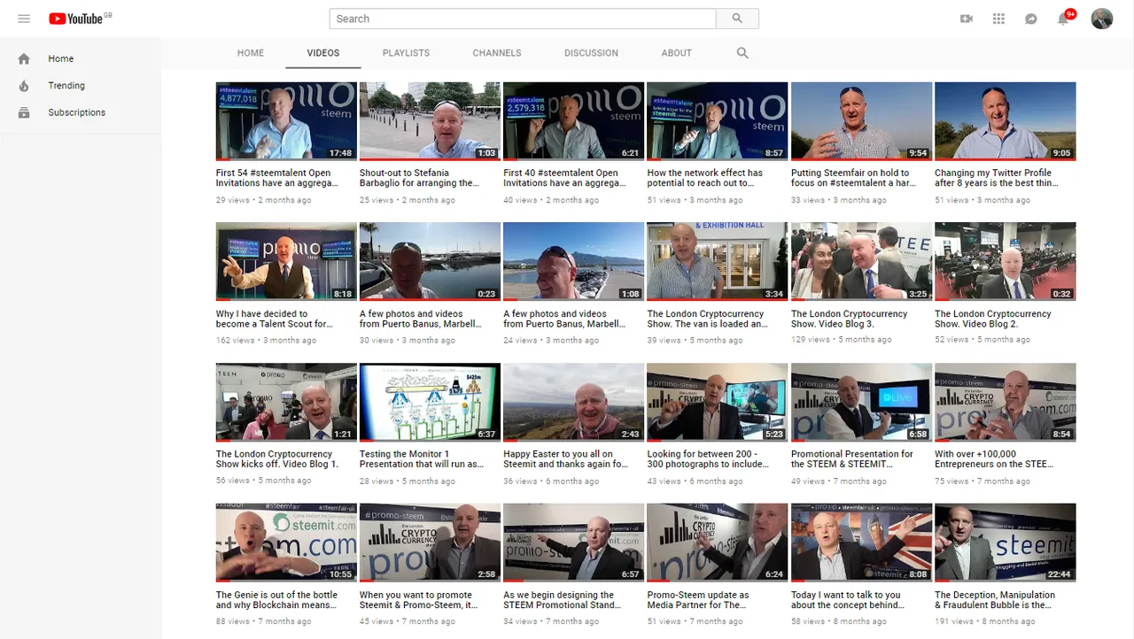Play the 2:43 Happy Easter thumbnail
The image size is (1134, 639).
click(x=573, y=403)
